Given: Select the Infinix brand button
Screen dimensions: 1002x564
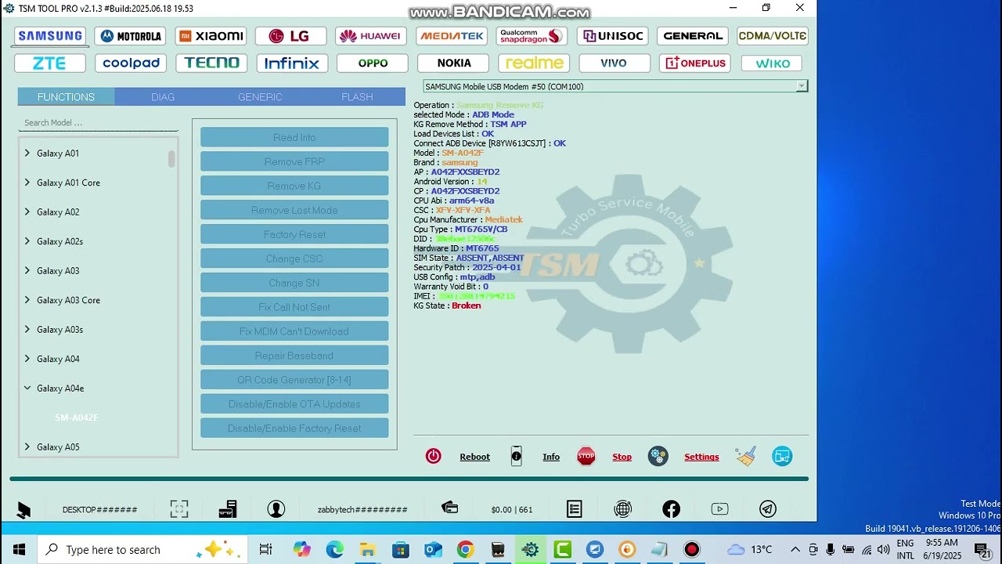Looking at the screenshot, I should 291,63.
